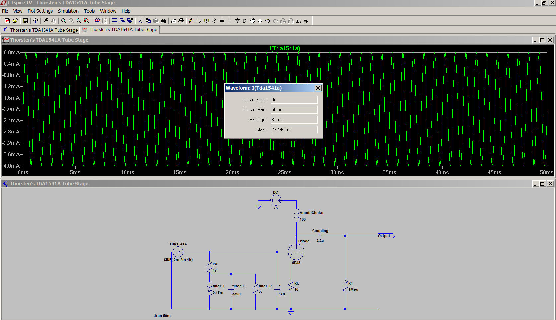Screen dimensions: 556x320
Task: Click the Undo arrow icon
Action: pyautogui.click(x=268, y=21)
